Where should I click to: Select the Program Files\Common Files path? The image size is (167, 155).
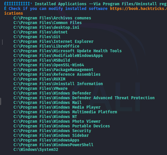click(x=48, y=23)
